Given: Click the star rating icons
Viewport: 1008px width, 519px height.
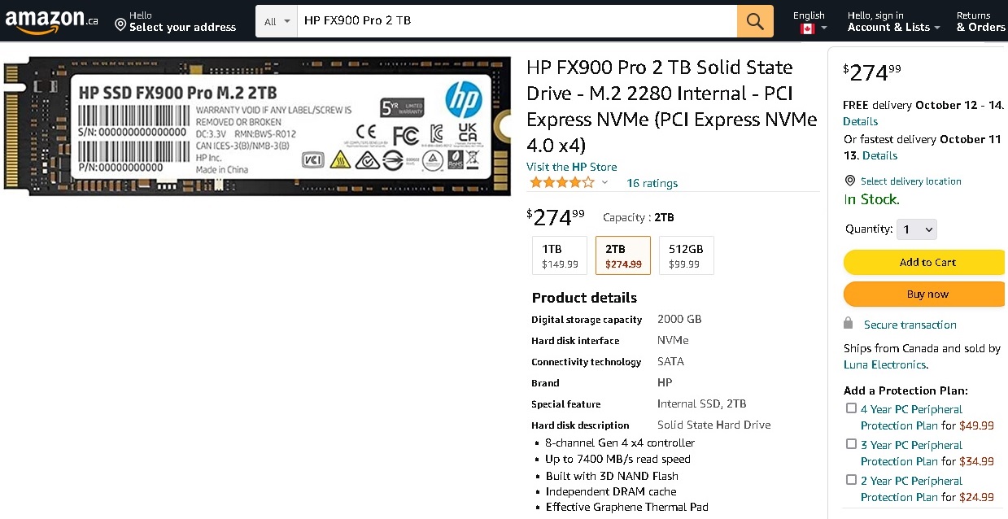Looking at the screenshot, I should tap(562, 183).
